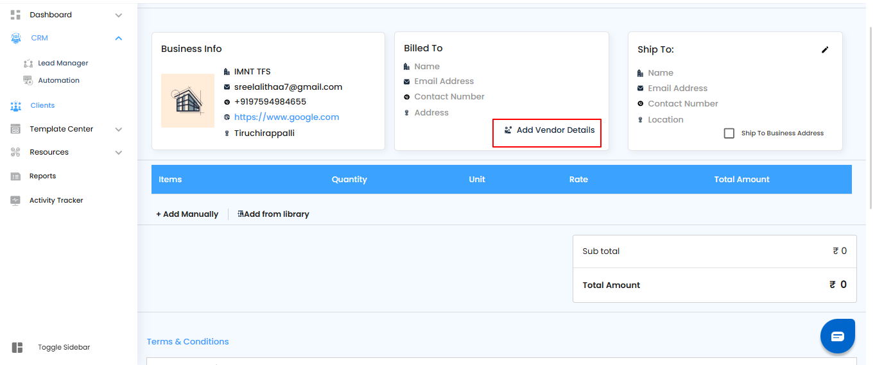Image resolution: width=875 pixels, height=365 pixels.
Task: Click location pin beside Tiruchirappalli
Action: click(x=227, y=133)
